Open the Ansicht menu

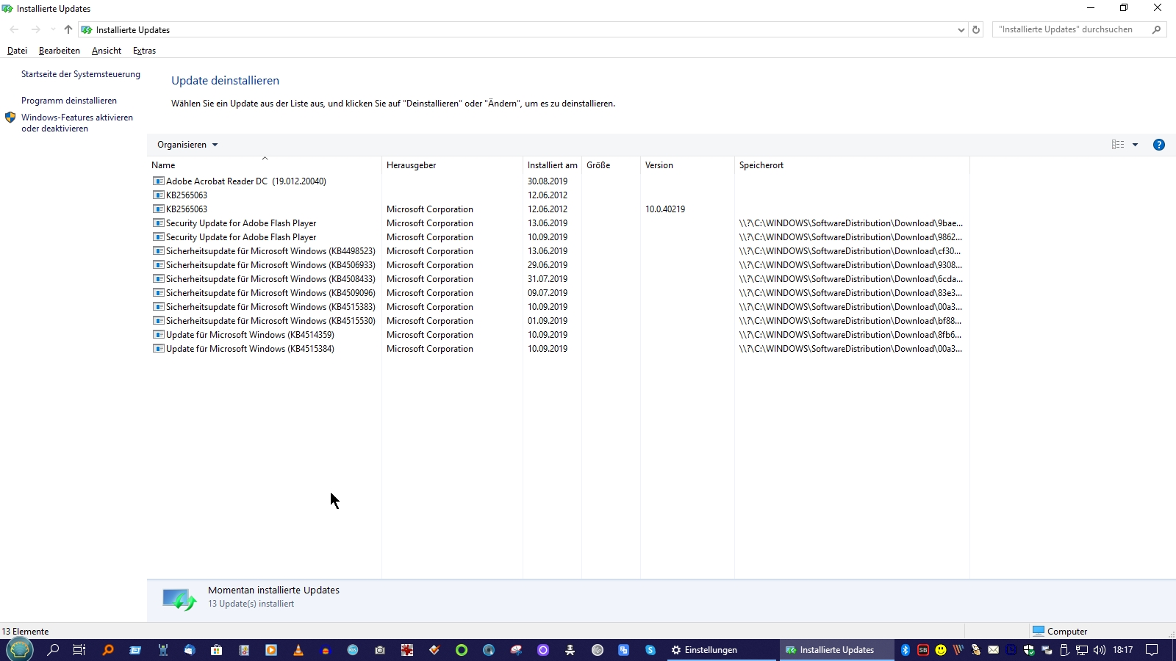point(107,51)
